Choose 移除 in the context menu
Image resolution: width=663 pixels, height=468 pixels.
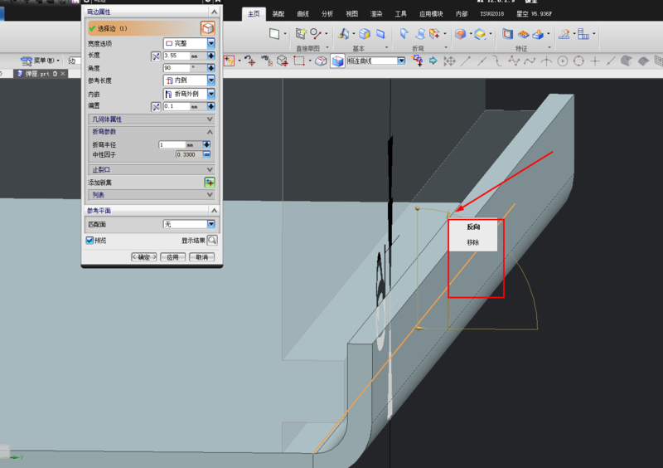pyautogui.click(x=473, y=242)
